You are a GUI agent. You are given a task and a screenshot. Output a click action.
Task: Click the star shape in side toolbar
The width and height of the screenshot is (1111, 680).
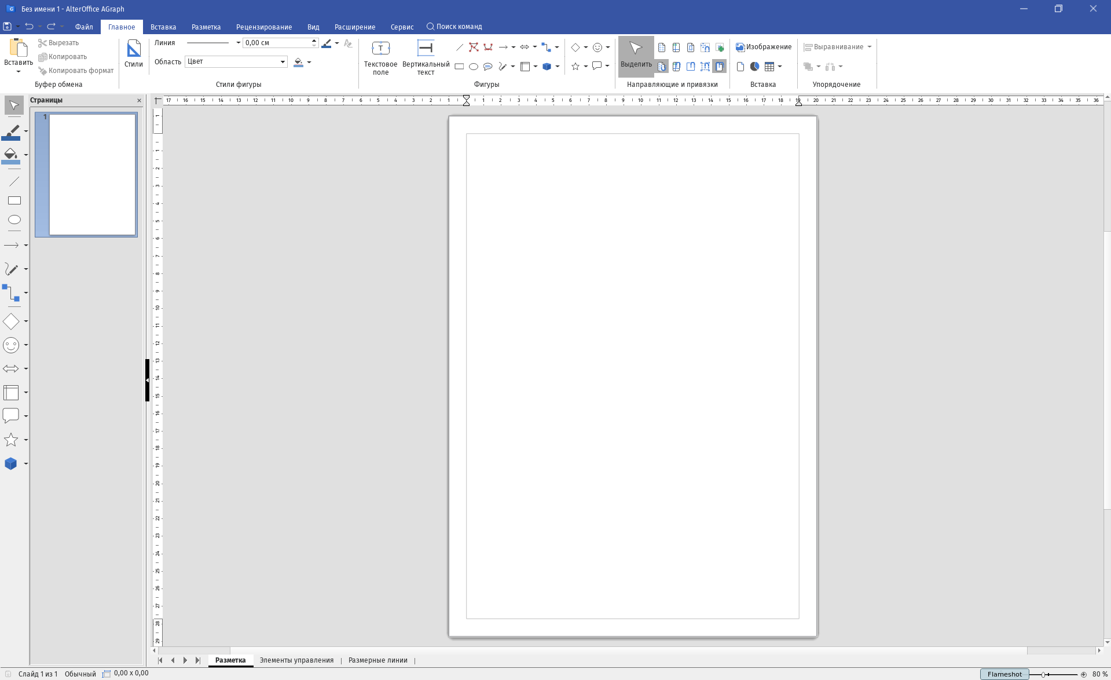(11, 440)
